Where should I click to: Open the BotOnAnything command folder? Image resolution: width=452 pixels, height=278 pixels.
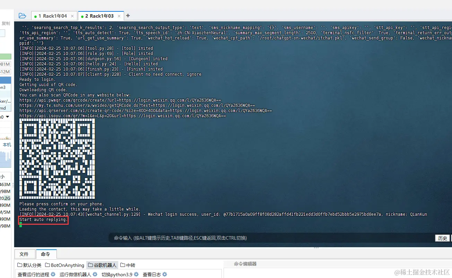(x=65, y=265)
